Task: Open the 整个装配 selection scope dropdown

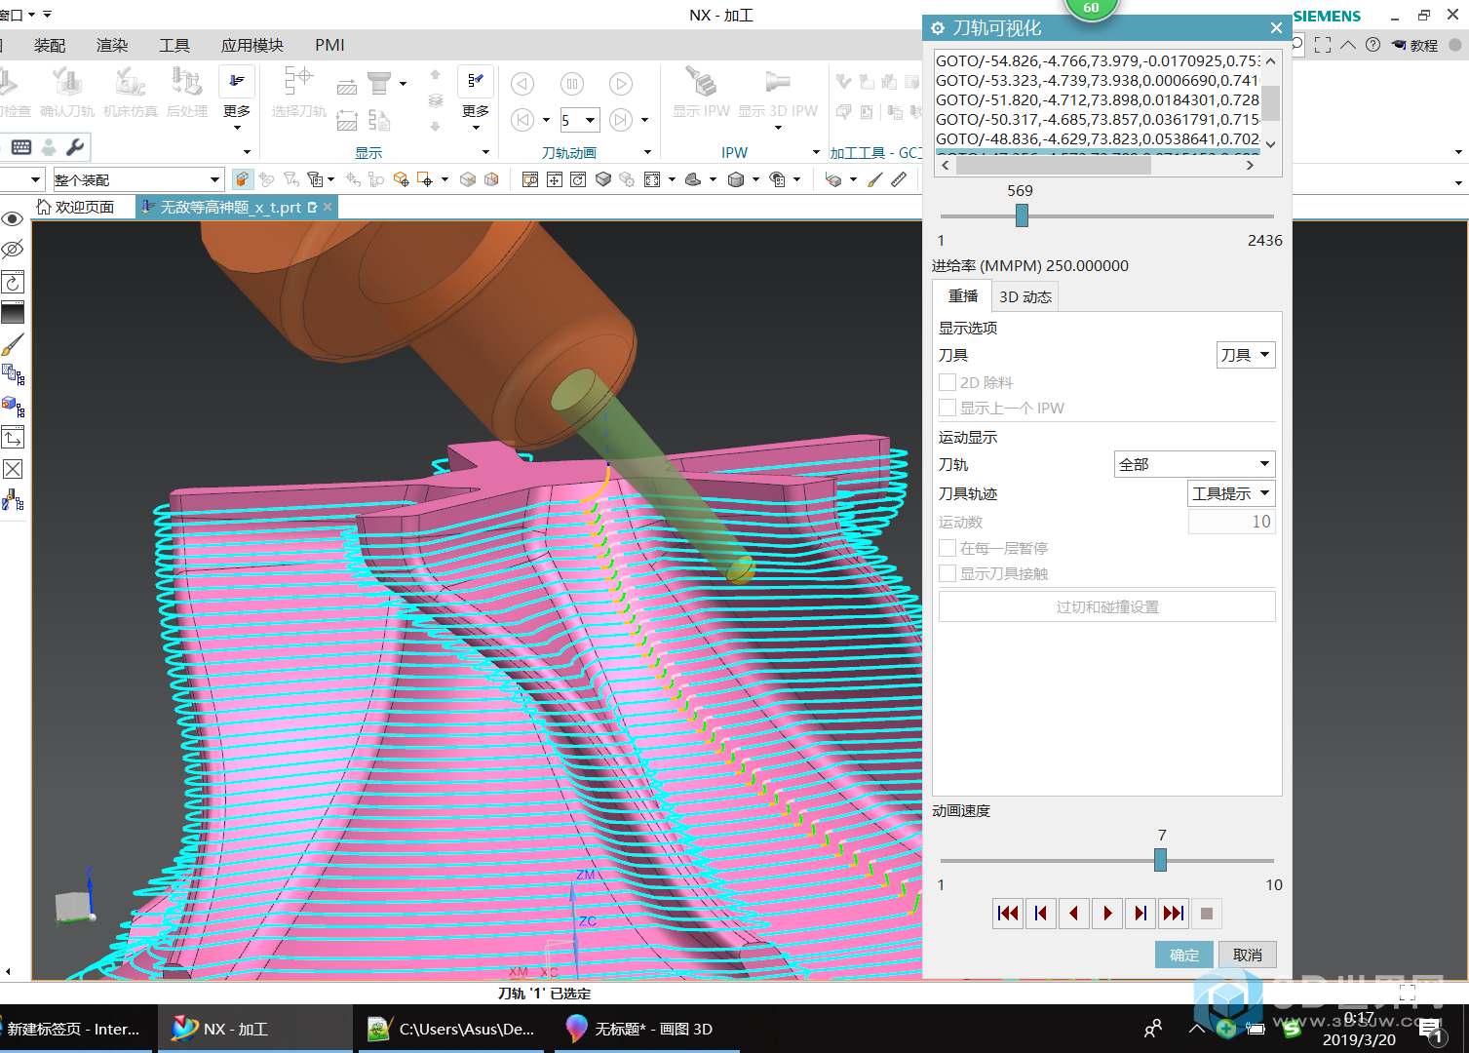Action: click(x=137, y=179)
